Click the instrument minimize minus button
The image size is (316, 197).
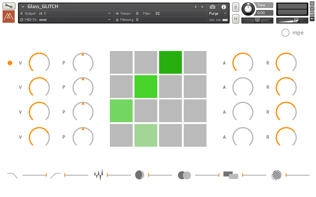coord(312,8)
